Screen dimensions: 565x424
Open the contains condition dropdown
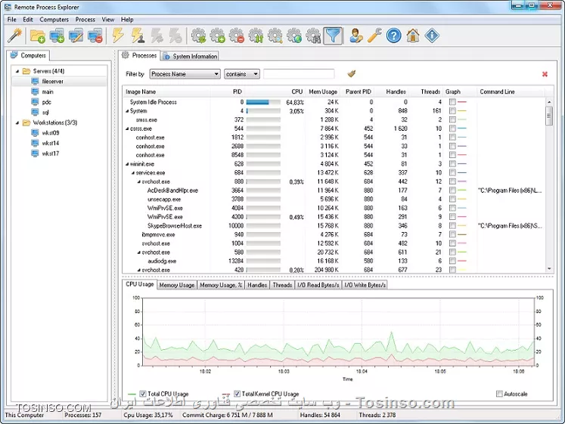tap(242, 74)
